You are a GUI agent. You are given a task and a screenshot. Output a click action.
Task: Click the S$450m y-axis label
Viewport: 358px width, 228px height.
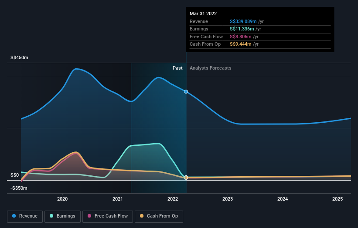tap(20, 57)
